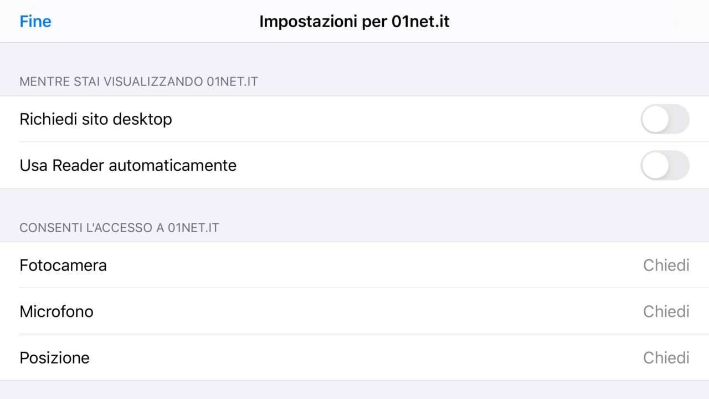Viewport: 709px width, 399px height.
Task: Click the Impostazioni per 01net.it title
Action: click(354, 22)
